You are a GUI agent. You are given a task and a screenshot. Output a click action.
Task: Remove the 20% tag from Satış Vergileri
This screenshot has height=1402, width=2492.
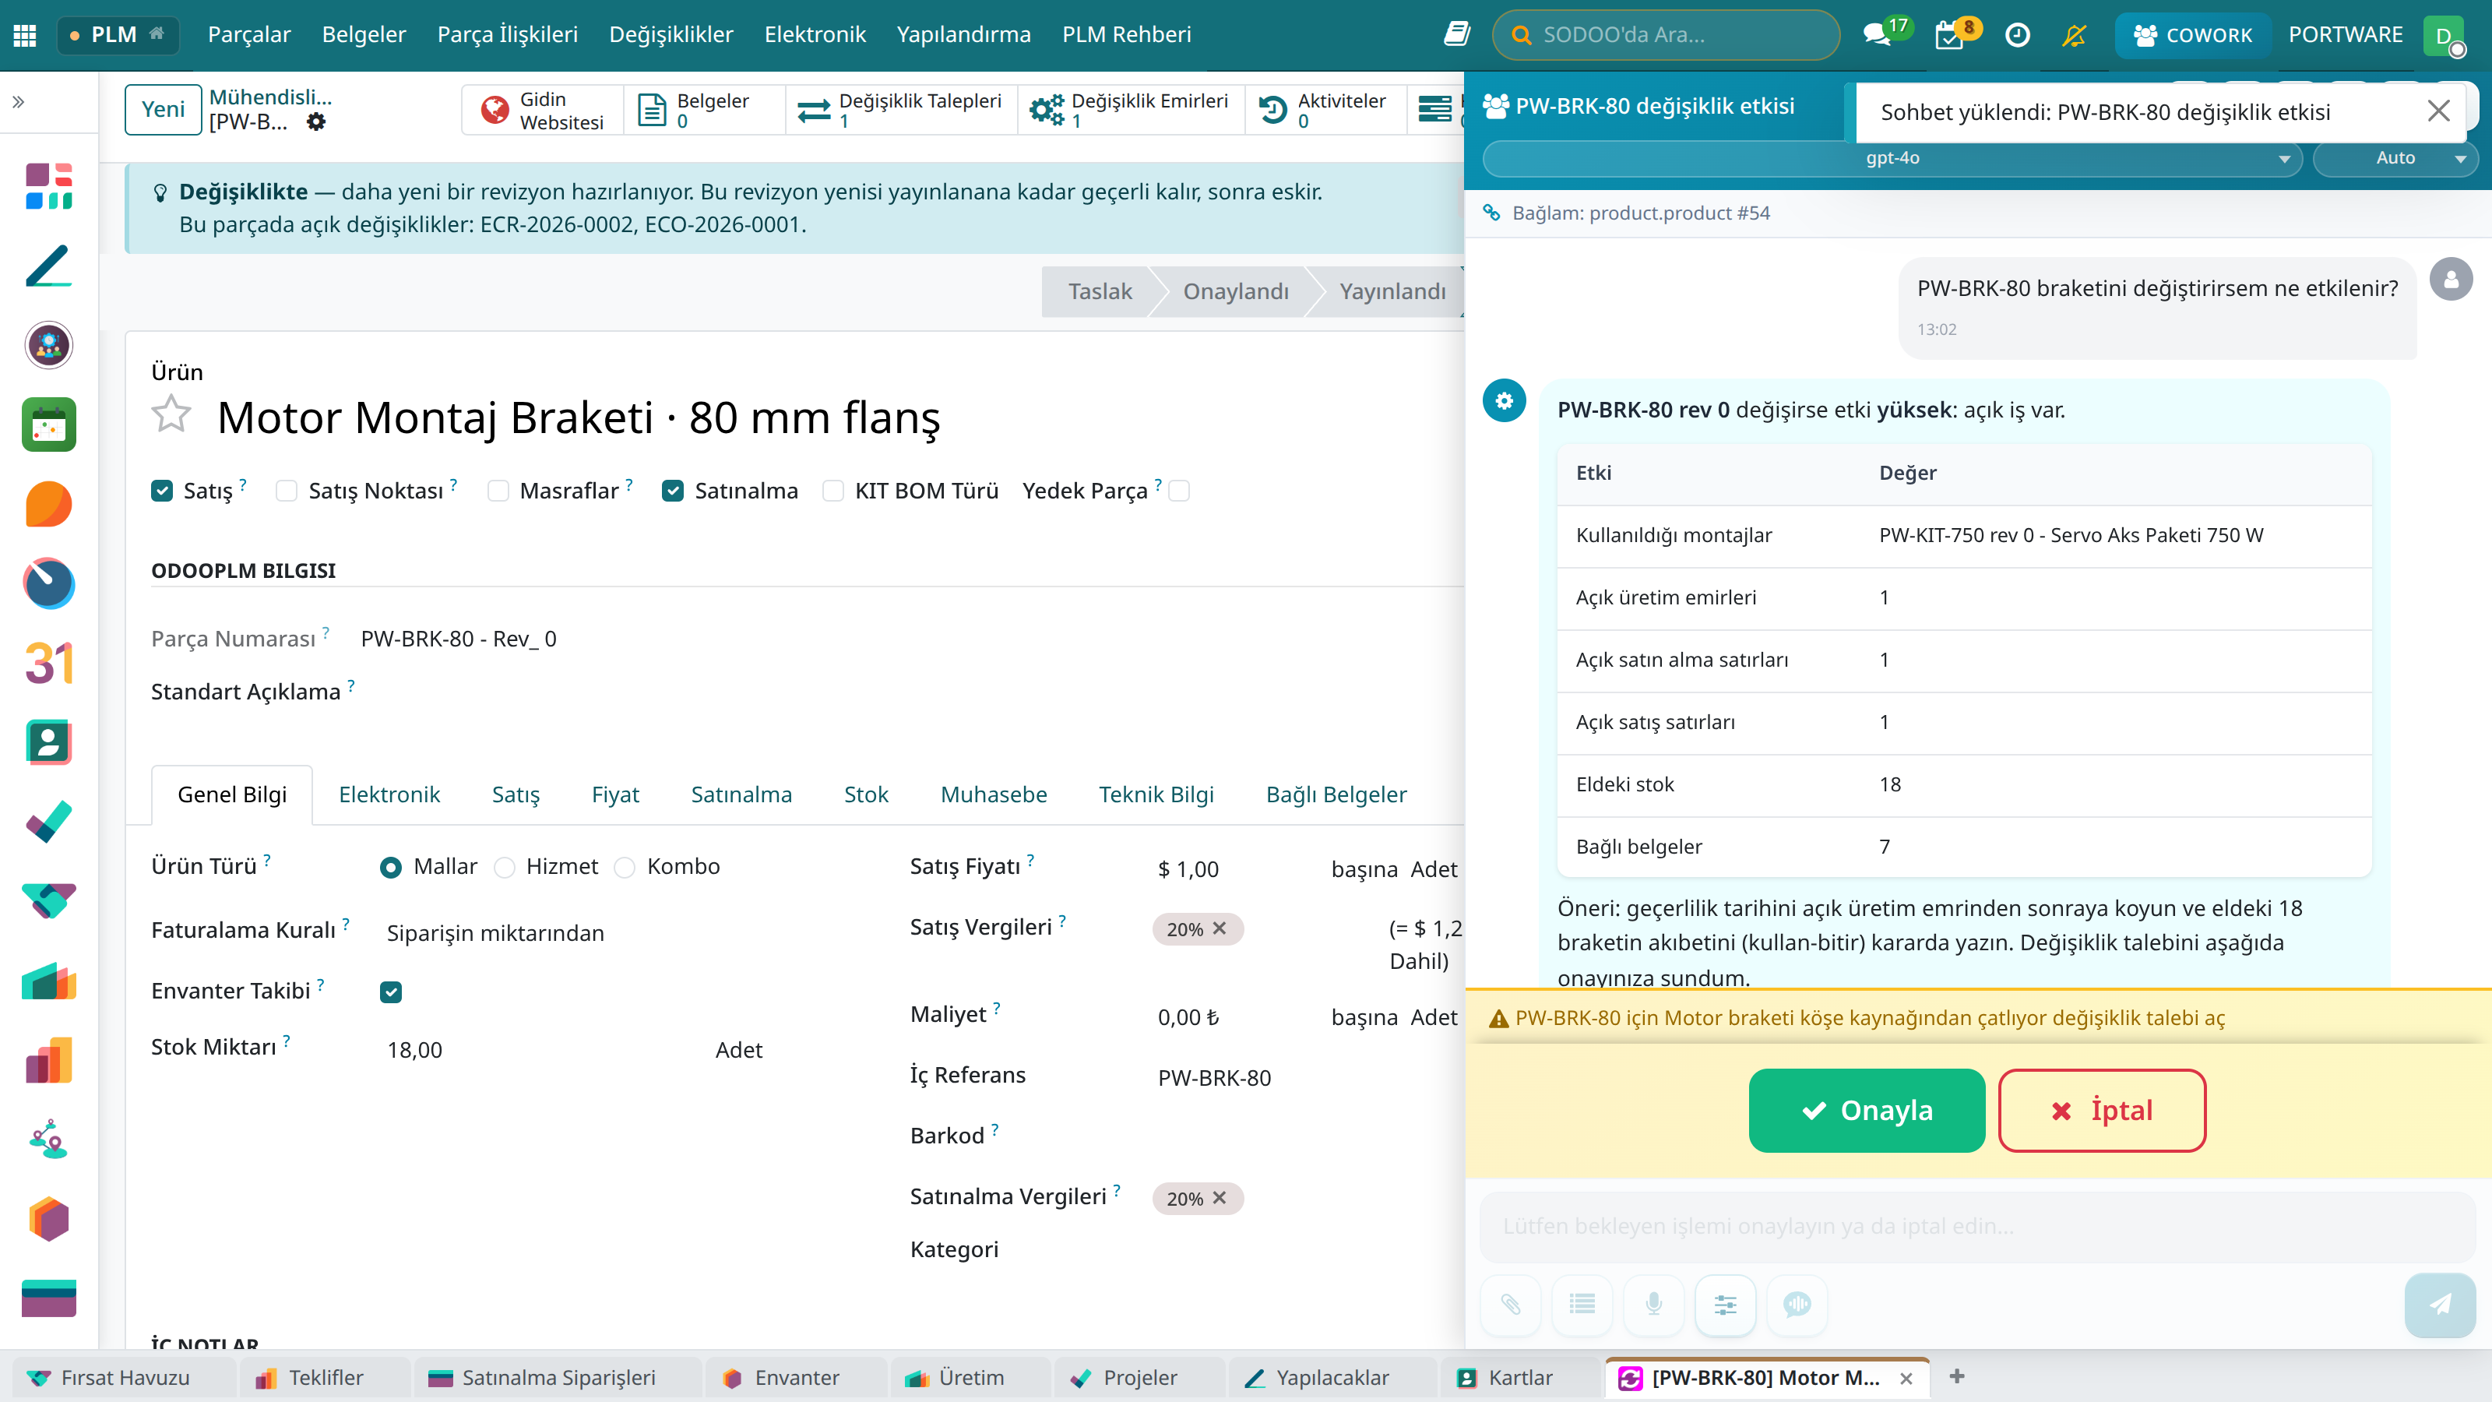1219,928
